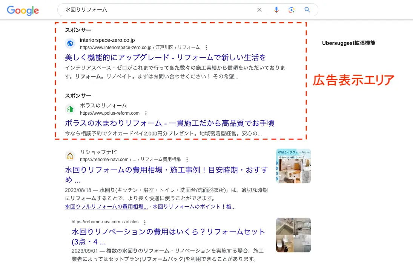Image resolution: width=413 pixels, height=275 pixels.
Task: Click the リショップナビ site name
Action: click(x=98, y=152)
